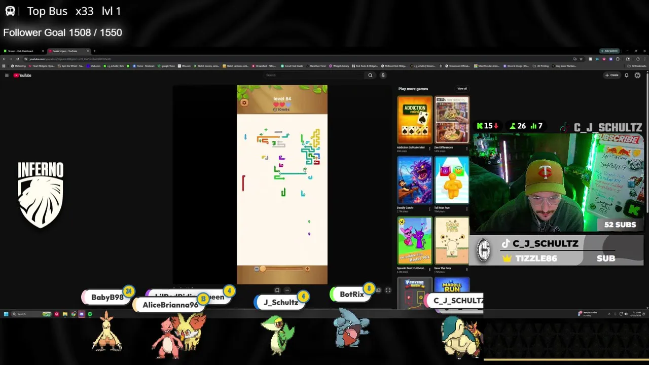Open the Club.com bookmark
Viewport: 649px width, 365px height.
(x=93, y=66)
